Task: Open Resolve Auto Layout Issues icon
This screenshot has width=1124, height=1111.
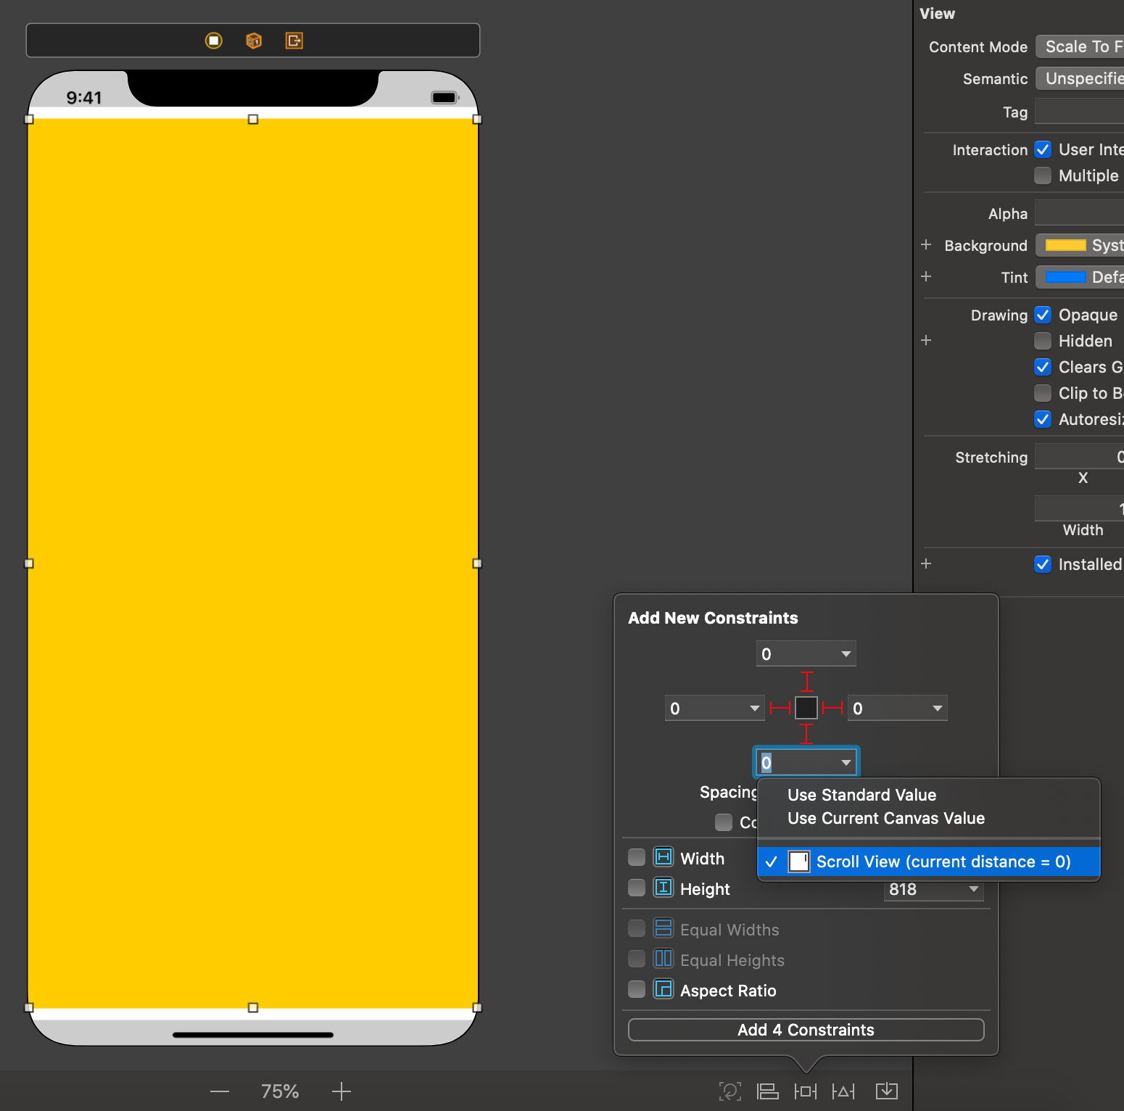Action: (x=844, y=1091)
